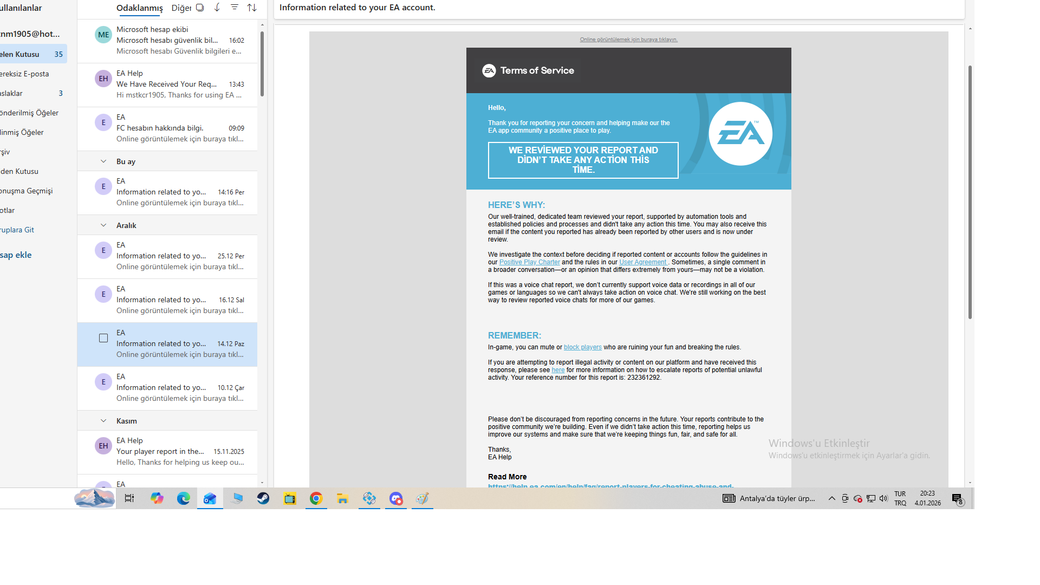Open Steam from the taskbar

(263, 498)
